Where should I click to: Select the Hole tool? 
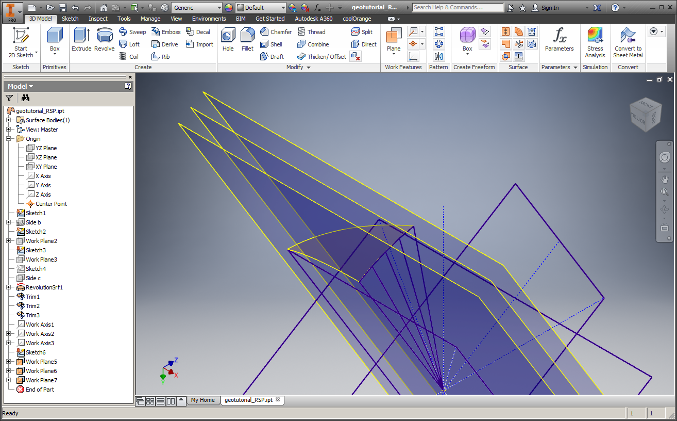tap(228, 39)
